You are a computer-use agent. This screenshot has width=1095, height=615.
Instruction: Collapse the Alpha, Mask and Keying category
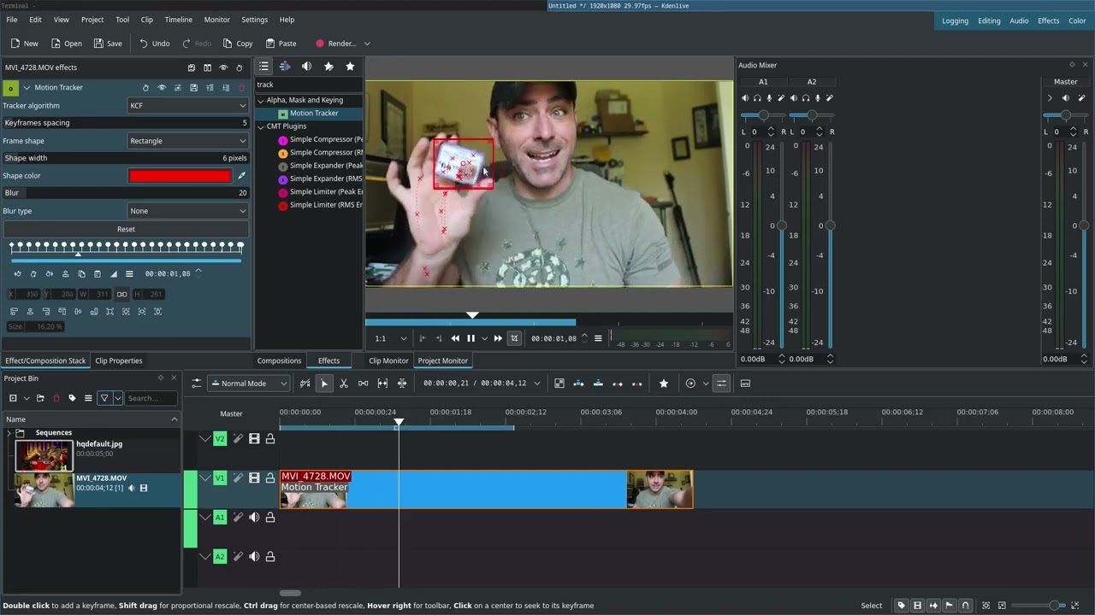[261, 100]
